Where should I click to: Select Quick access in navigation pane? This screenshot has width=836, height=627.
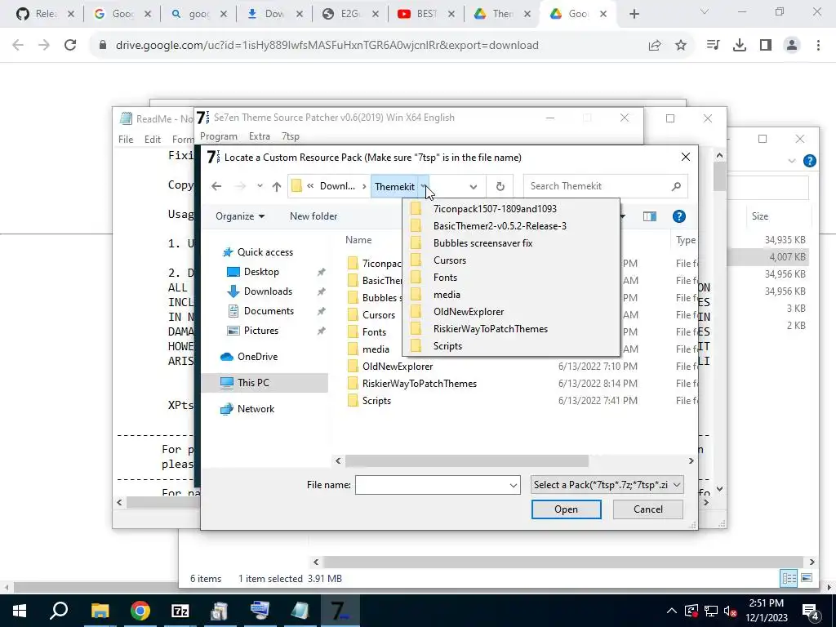tap(265, 252)
